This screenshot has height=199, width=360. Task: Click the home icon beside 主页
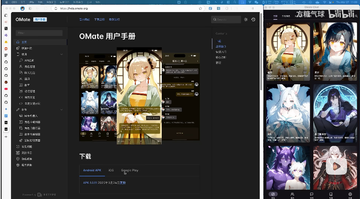point(18,42)
